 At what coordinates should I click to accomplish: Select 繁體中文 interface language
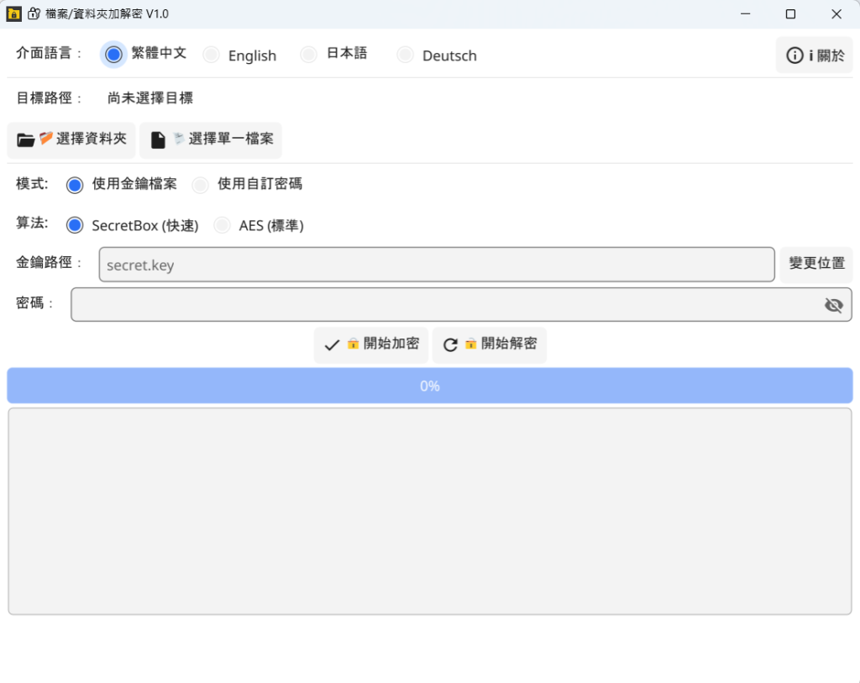(114, 55)
